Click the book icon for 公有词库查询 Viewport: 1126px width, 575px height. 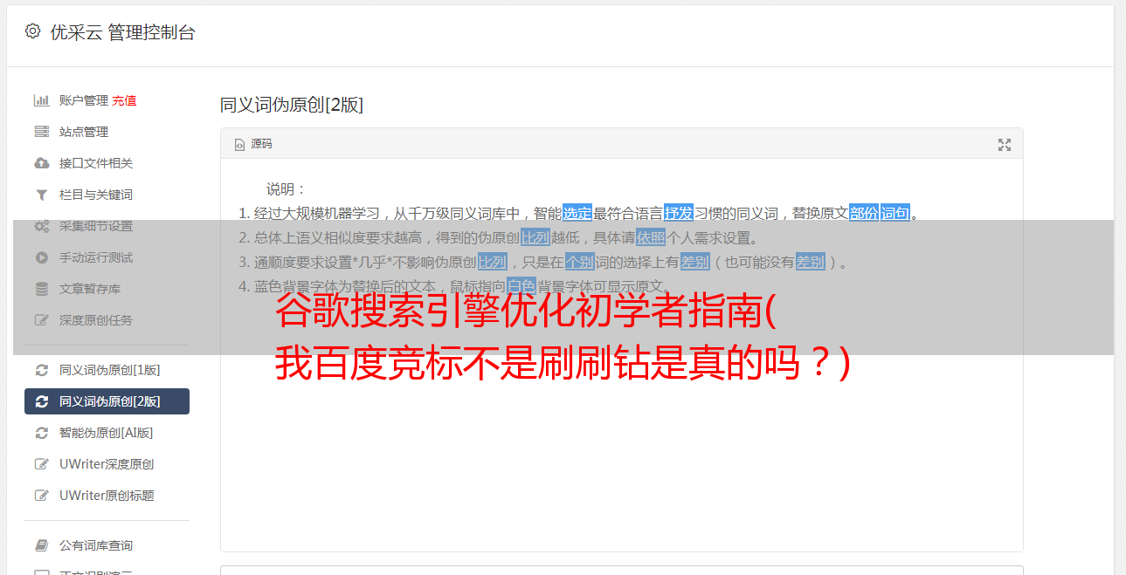pyautogui.click(x=41, y=545)
